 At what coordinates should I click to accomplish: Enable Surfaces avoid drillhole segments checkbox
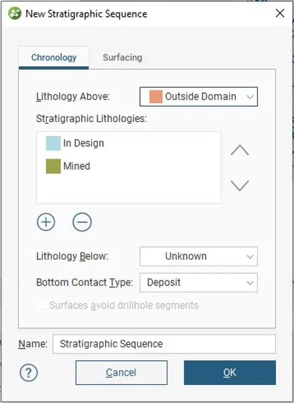pyautogui.click(x=42, y=305)
